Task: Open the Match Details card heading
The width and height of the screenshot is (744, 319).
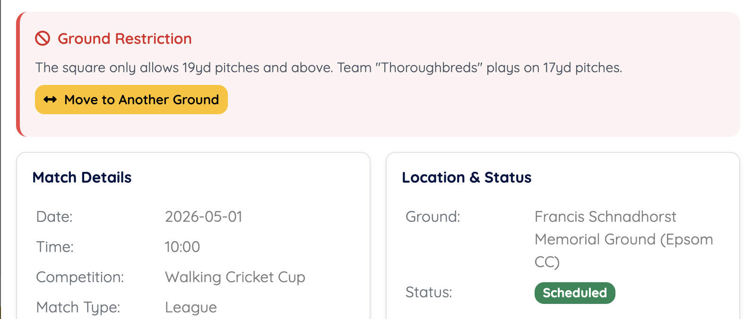Action: 82,177
